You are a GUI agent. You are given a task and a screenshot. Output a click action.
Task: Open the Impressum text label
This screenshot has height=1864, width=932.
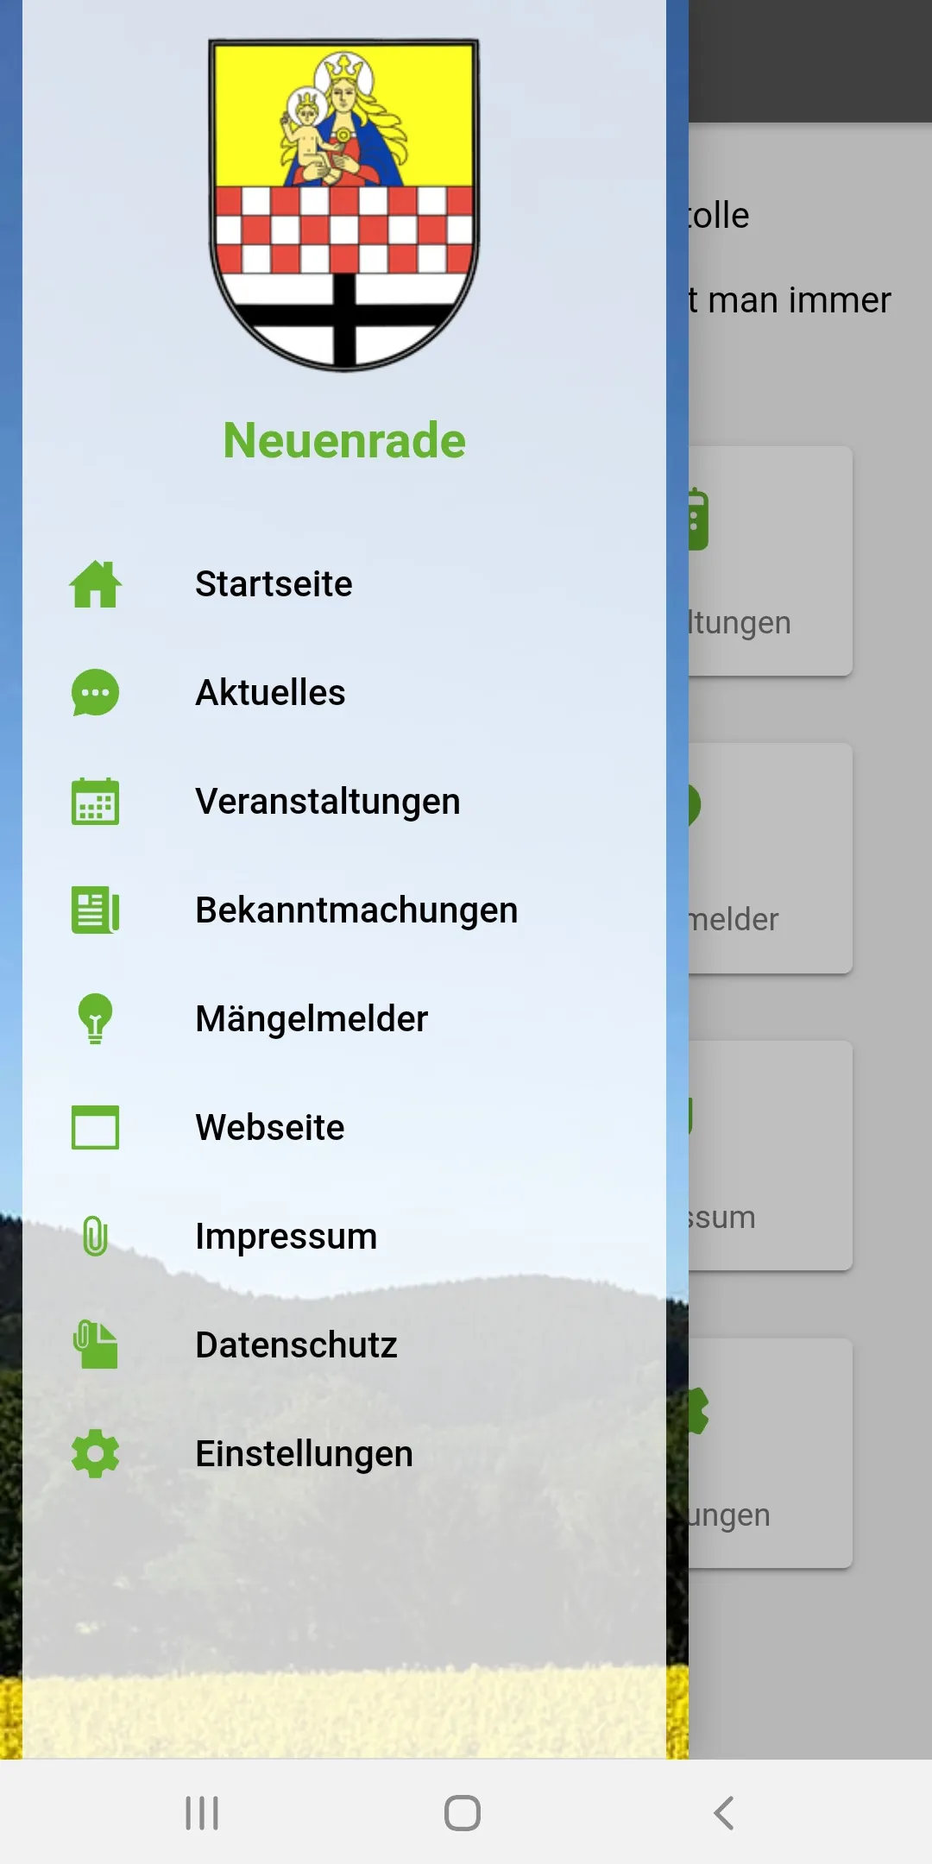pyautogui.click(x=287, y=1237)
